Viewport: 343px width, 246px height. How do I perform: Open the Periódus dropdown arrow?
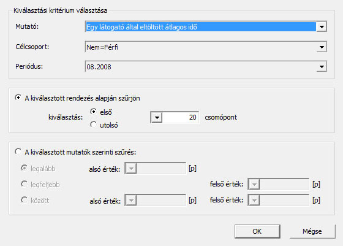(322, 67)
